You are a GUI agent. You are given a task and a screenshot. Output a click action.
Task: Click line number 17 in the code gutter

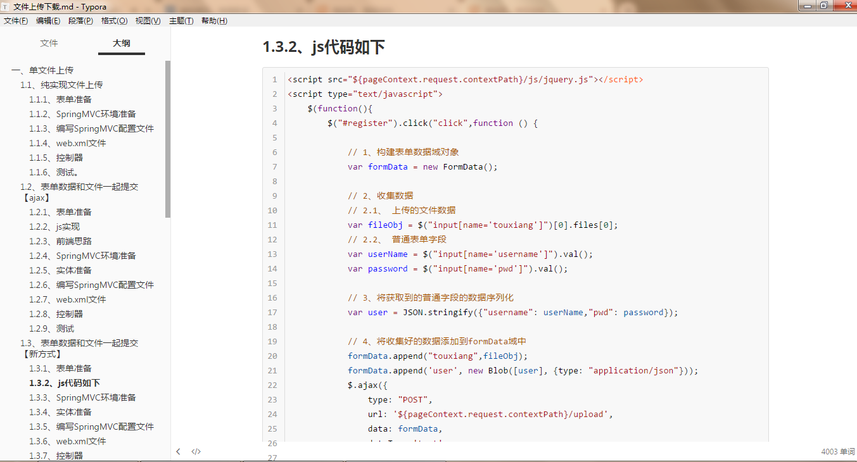click(x=273, y=313)
